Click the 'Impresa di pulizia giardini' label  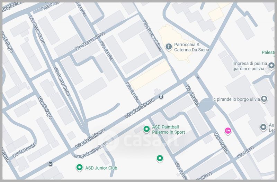(248, 66)
